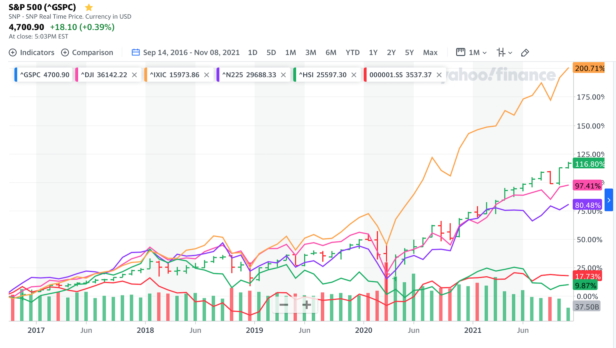This screenshot has width=616, height=348.
Task: Click the pink 97.41% value tag
Action: click(588, 186)
